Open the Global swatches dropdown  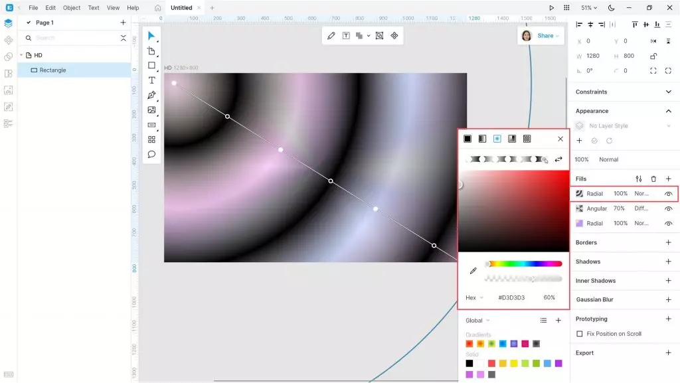pos(477,321)
